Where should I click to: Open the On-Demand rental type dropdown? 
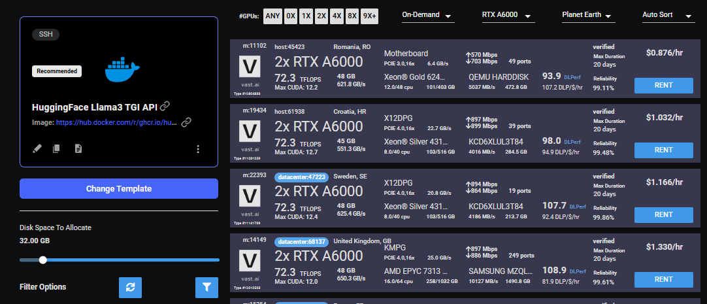tap(428, 15)
